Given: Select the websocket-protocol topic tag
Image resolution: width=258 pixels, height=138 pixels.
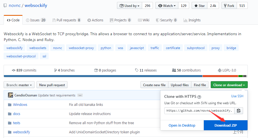Looking at the screenshot, I should (21, 56).
